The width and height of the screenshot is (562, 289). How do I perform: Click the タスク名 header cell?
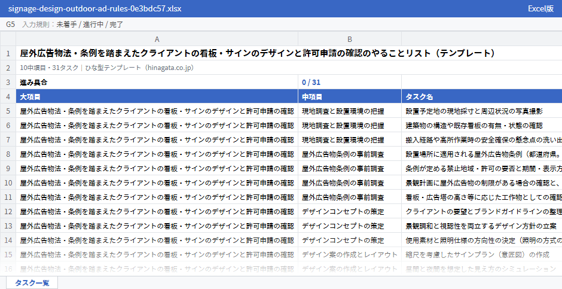pos(482,96)
